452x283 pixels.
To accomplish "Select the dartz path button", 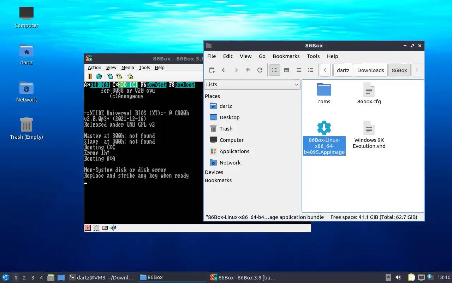I will pyautogui.click(x=343, y=70).
